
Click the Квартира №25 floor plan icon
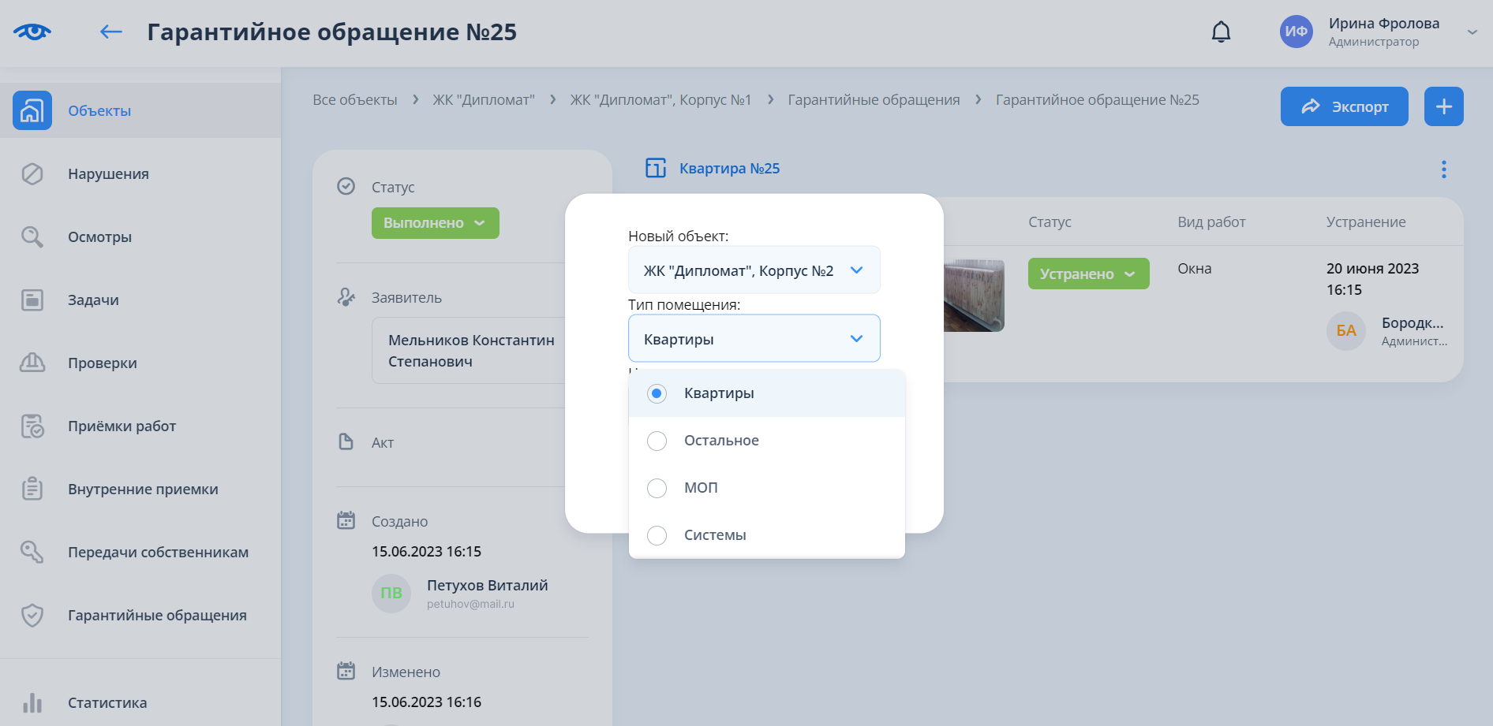[x=656, y=169]
